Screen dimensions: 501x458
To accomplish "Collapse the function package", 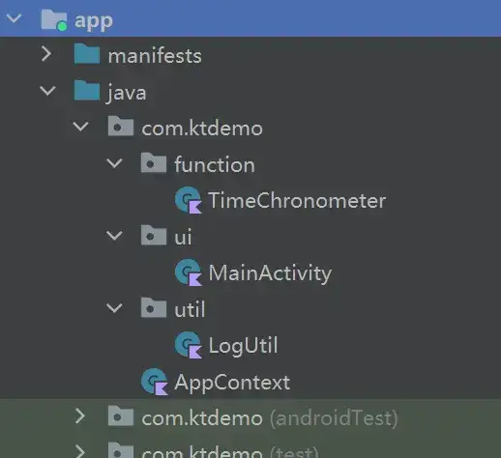I will [114, 163].
